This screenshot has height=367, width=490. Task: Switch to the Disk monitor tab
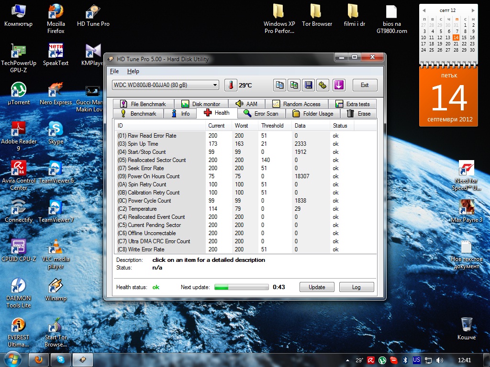point(201,104)
